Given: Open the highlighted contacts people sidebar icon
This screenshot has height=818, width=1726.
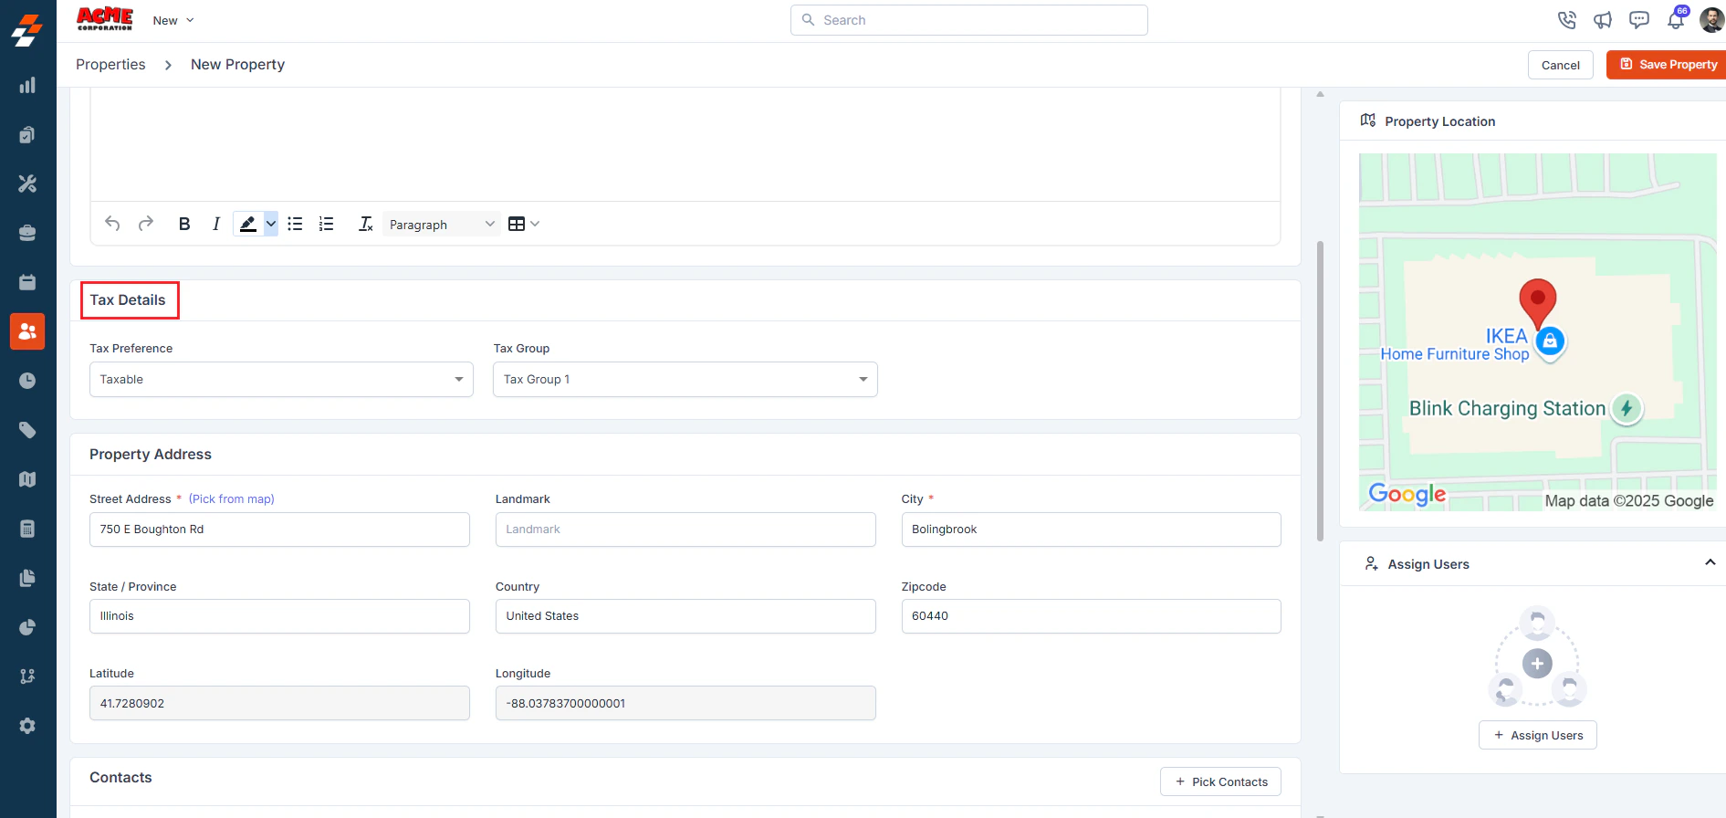Looking at the screenshot, I should pos(27,331).
